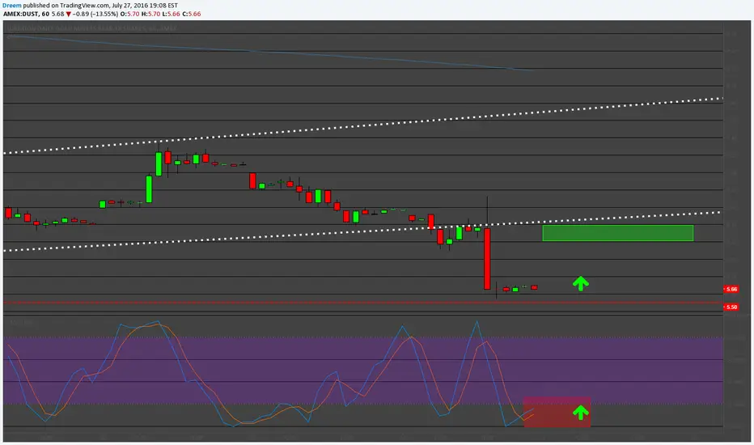
Task: Click the 5.66 price label on axis
Action: 731,289
